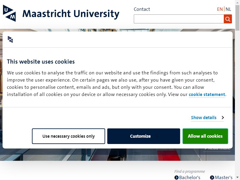Click the Maastricht University UM logo icon
This screenshot has width=240, height=180.
click(x=9, y=13)
